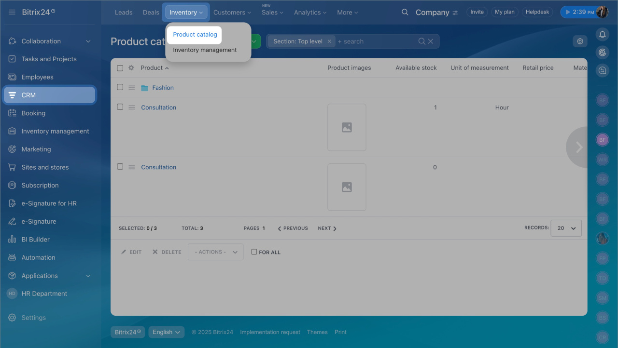This screenshot has height=348, width=618.
Task: Open the global search magnifier icon
Action: [x=405, y=12]
